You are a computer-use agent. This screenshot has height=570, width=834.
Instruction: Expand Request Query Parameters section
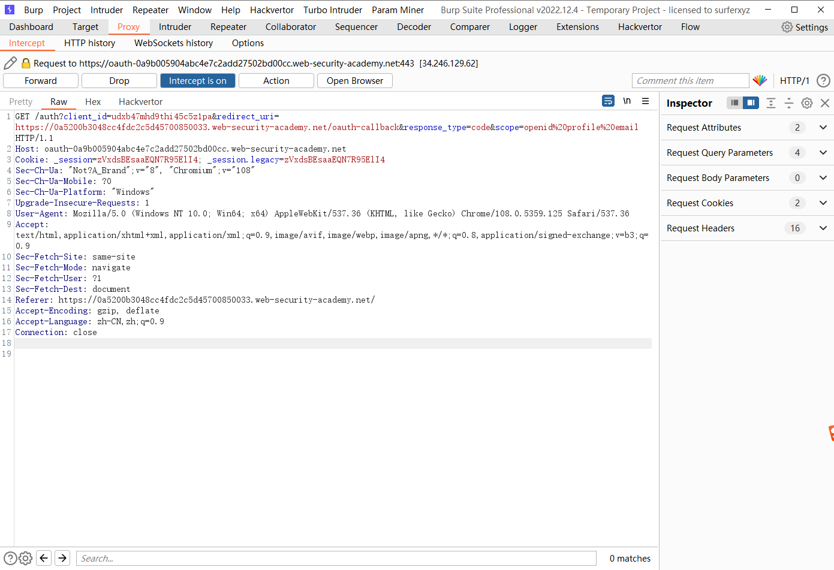click(823, 152)
